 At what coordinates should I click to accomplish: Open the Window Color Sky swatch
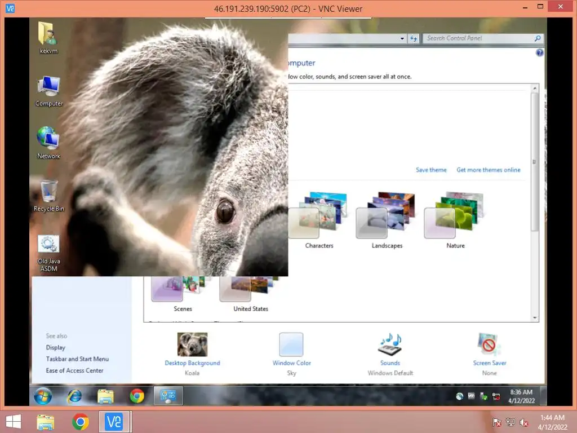291,344
